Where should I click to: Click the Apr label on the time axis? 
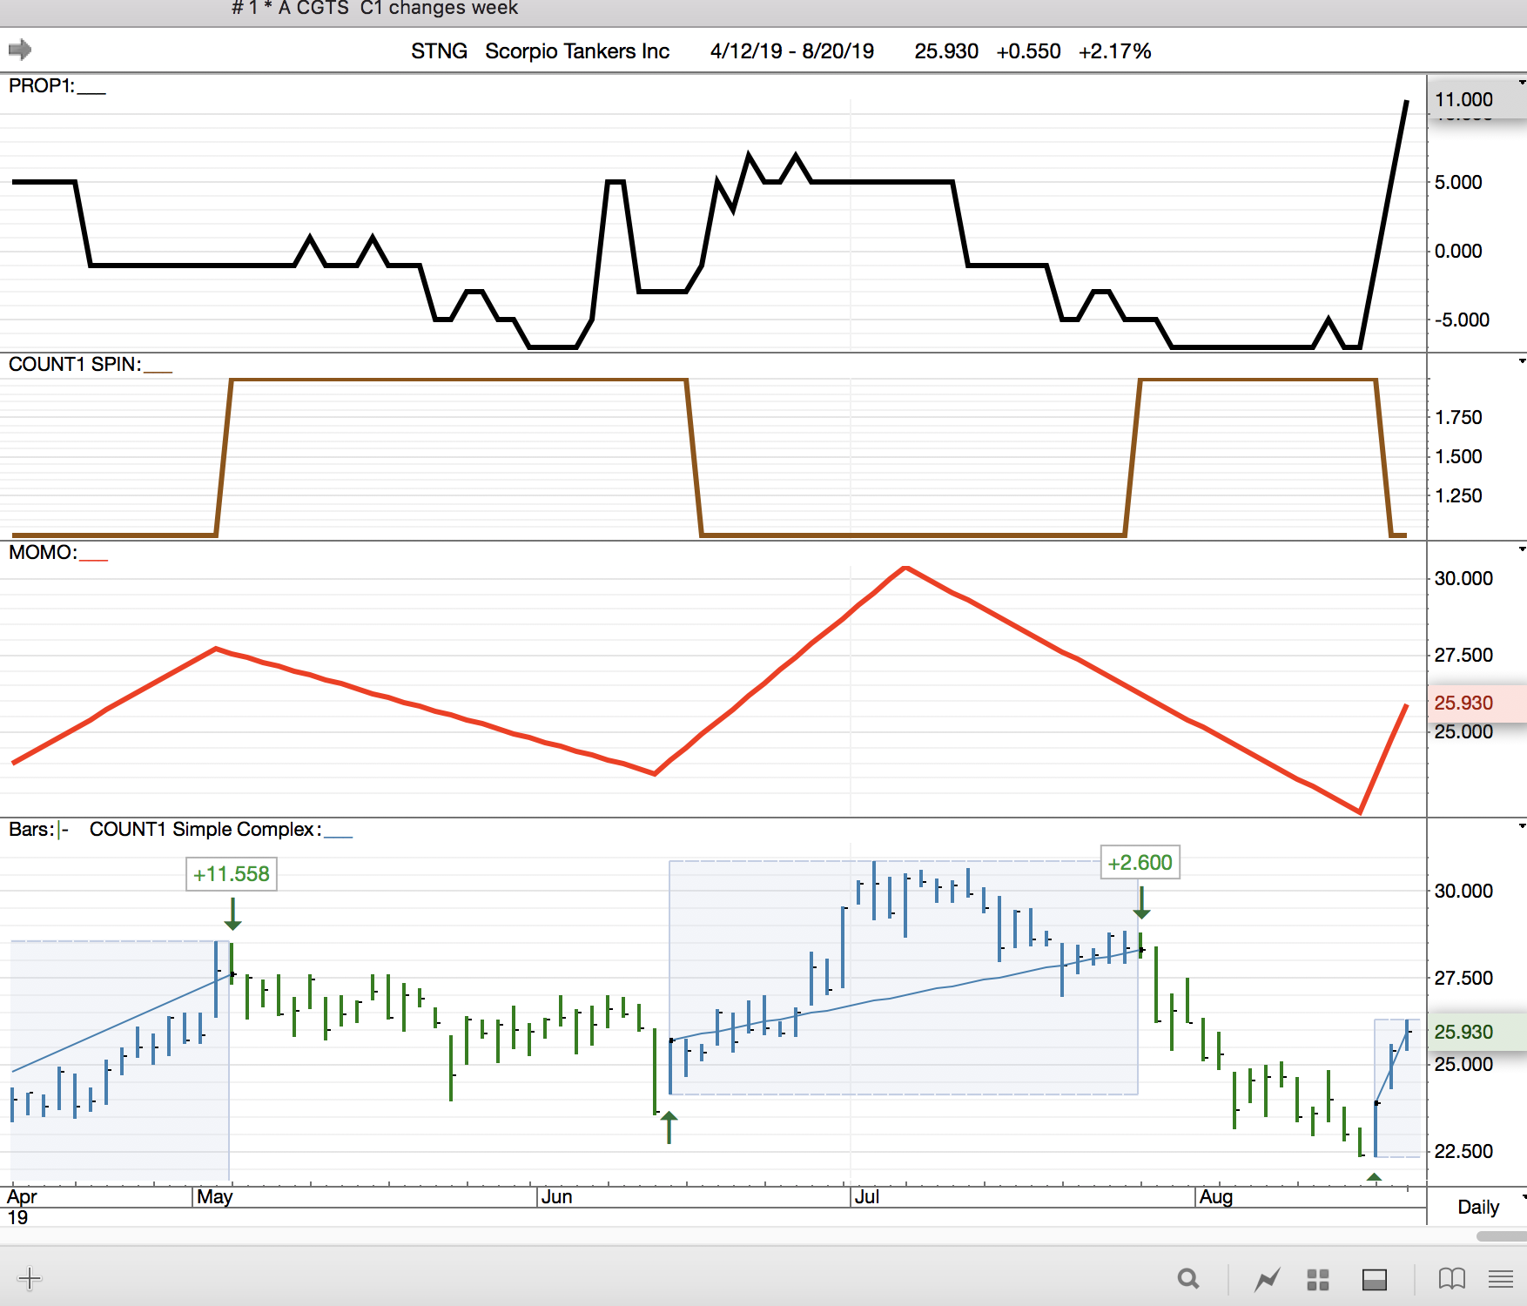click(x=22, y=1196)
